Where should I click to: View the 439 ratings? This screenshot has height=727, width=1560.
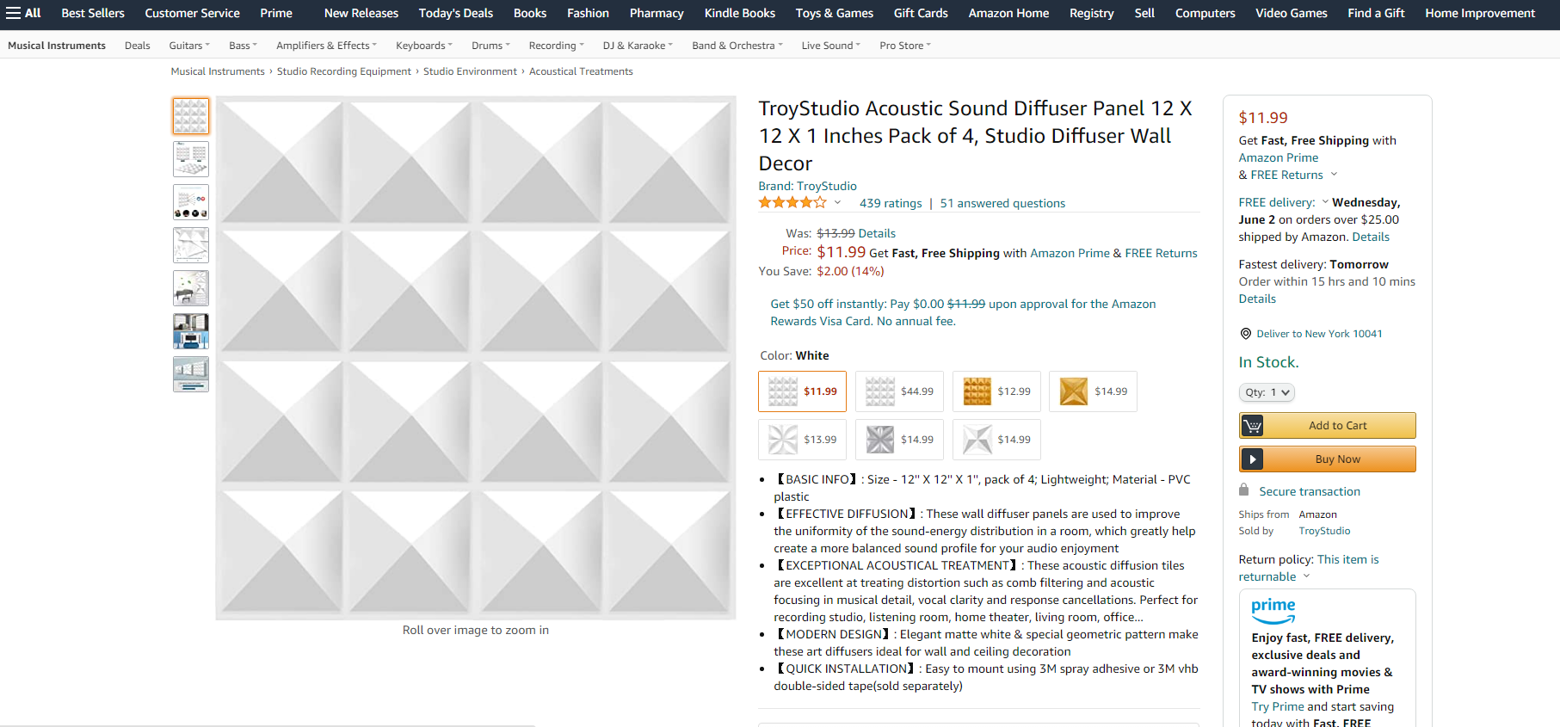point(891,203)
